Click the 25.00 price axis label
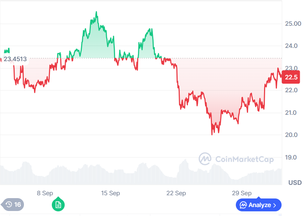This screenshot has width=308, height=216. 293,24
